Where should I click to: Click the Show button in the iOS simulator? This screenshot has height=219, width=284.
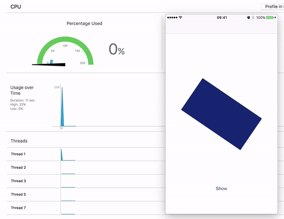221,188
